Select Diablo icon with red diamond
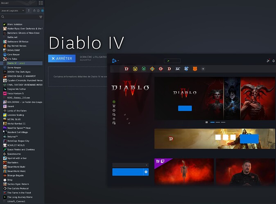Viewport: 276px width, 204px height. (161, 69)
